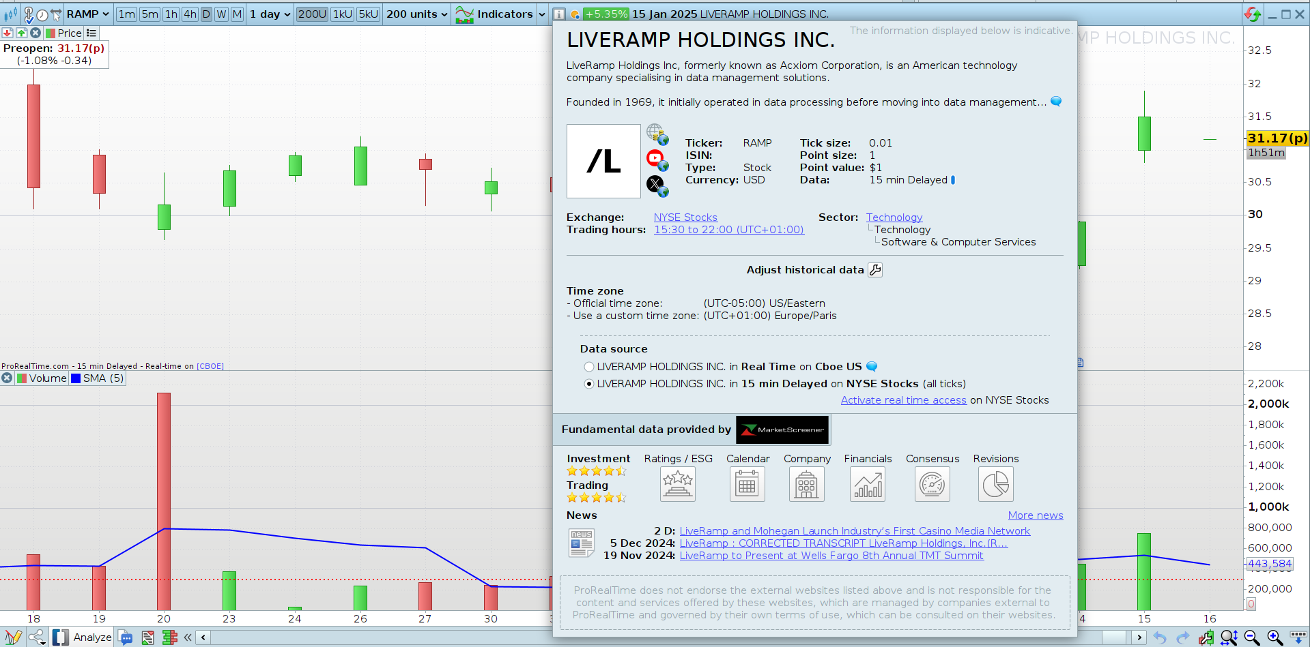The width and height of the screenshot is (1310, 647).
Task: Open the NYSE Stocks exchange link
Action: (x=685, y=217)
